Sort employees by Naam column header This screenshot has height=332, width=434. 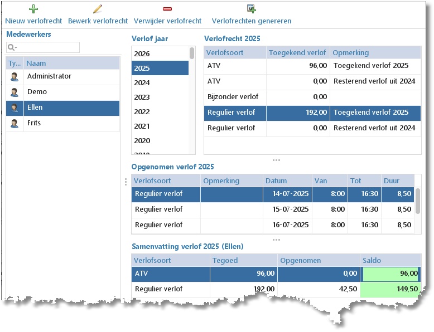click(x=72, y=64)
